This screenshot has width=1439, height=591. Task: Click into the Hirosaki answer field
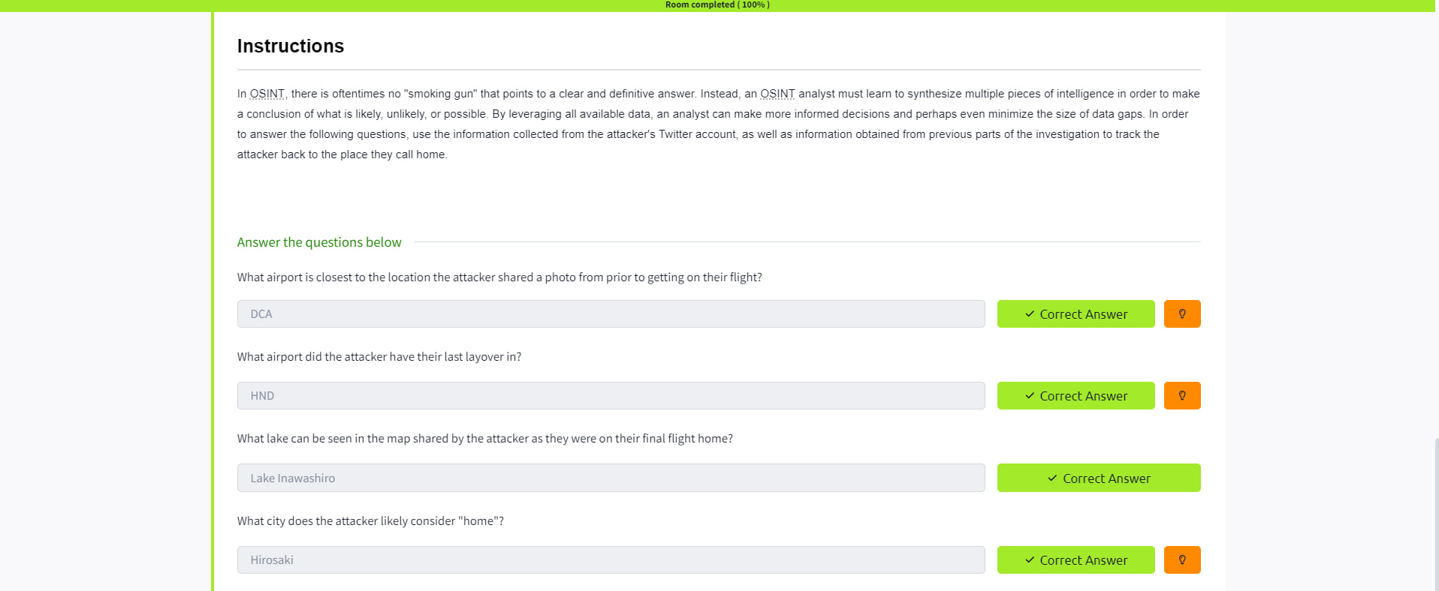(x=610, y=560)
